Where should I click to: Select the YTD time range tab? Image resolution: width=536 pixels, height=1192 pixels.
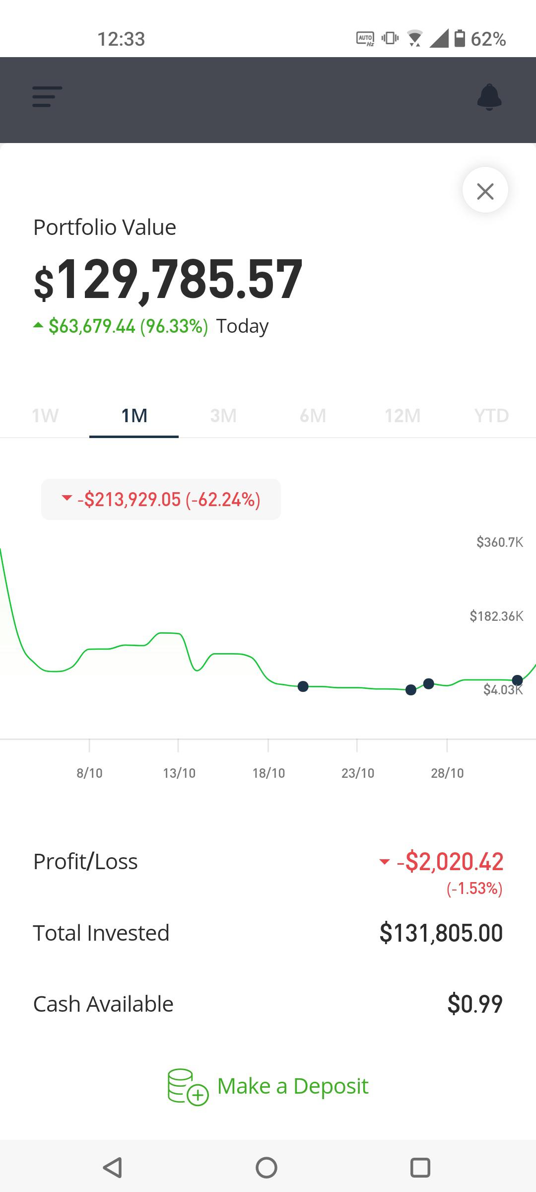coord(491,415)
